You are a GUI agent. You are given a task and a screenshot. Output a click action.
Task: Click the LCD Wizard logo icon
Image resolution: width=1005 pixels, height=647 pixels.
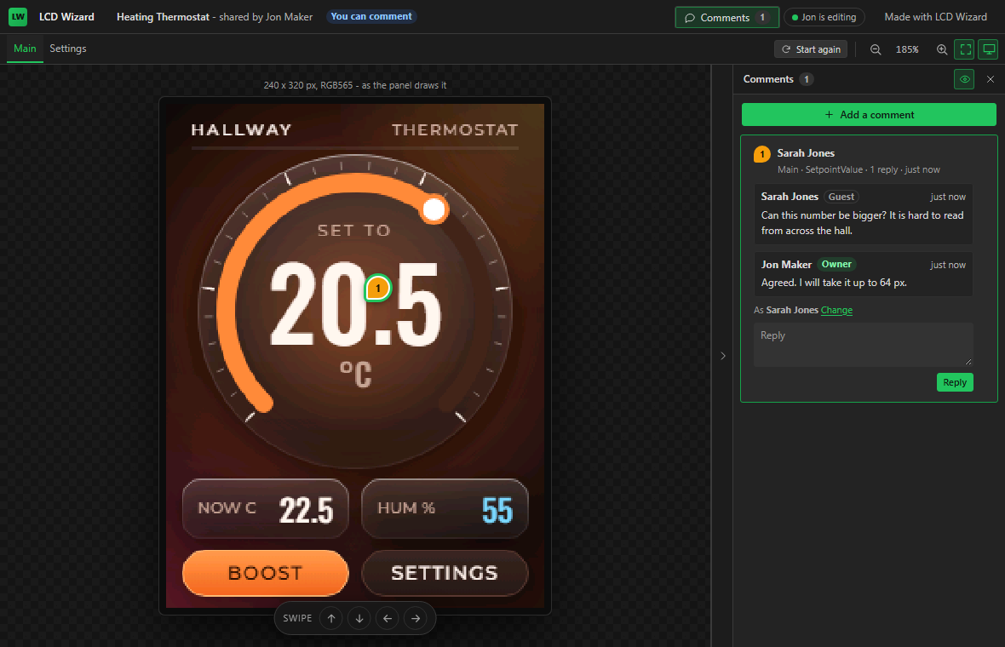pos(18,17)
